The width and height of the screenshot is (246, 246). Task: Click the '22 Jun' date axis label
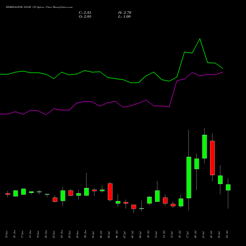click(46, 234)
